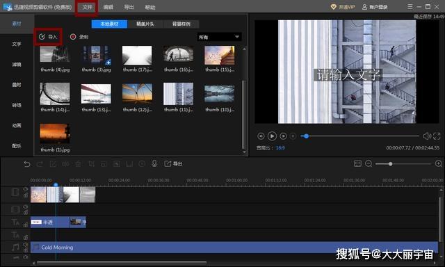The image size is (445, 267).
Task: Open the 帮助 menu
Action: pyautogui.click(x=150, y=8)
